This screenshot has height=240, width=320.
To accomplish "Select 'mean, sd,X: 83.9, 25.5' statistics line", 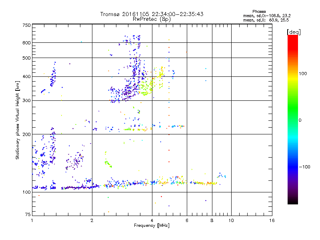I will [266, 20].
